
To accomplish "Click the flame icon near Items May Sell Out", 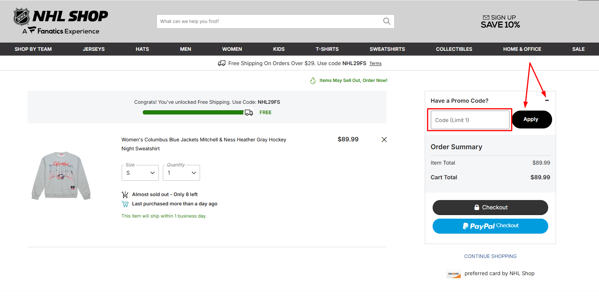I will [x=313, y=81].
